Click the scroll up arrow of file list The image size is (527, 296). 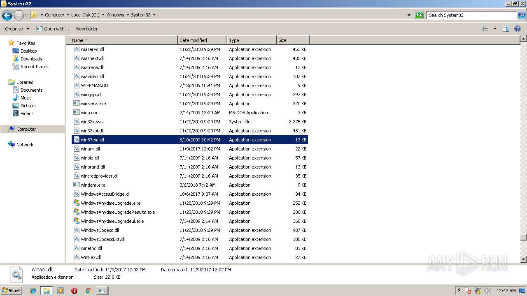click(x=523, y=39)
